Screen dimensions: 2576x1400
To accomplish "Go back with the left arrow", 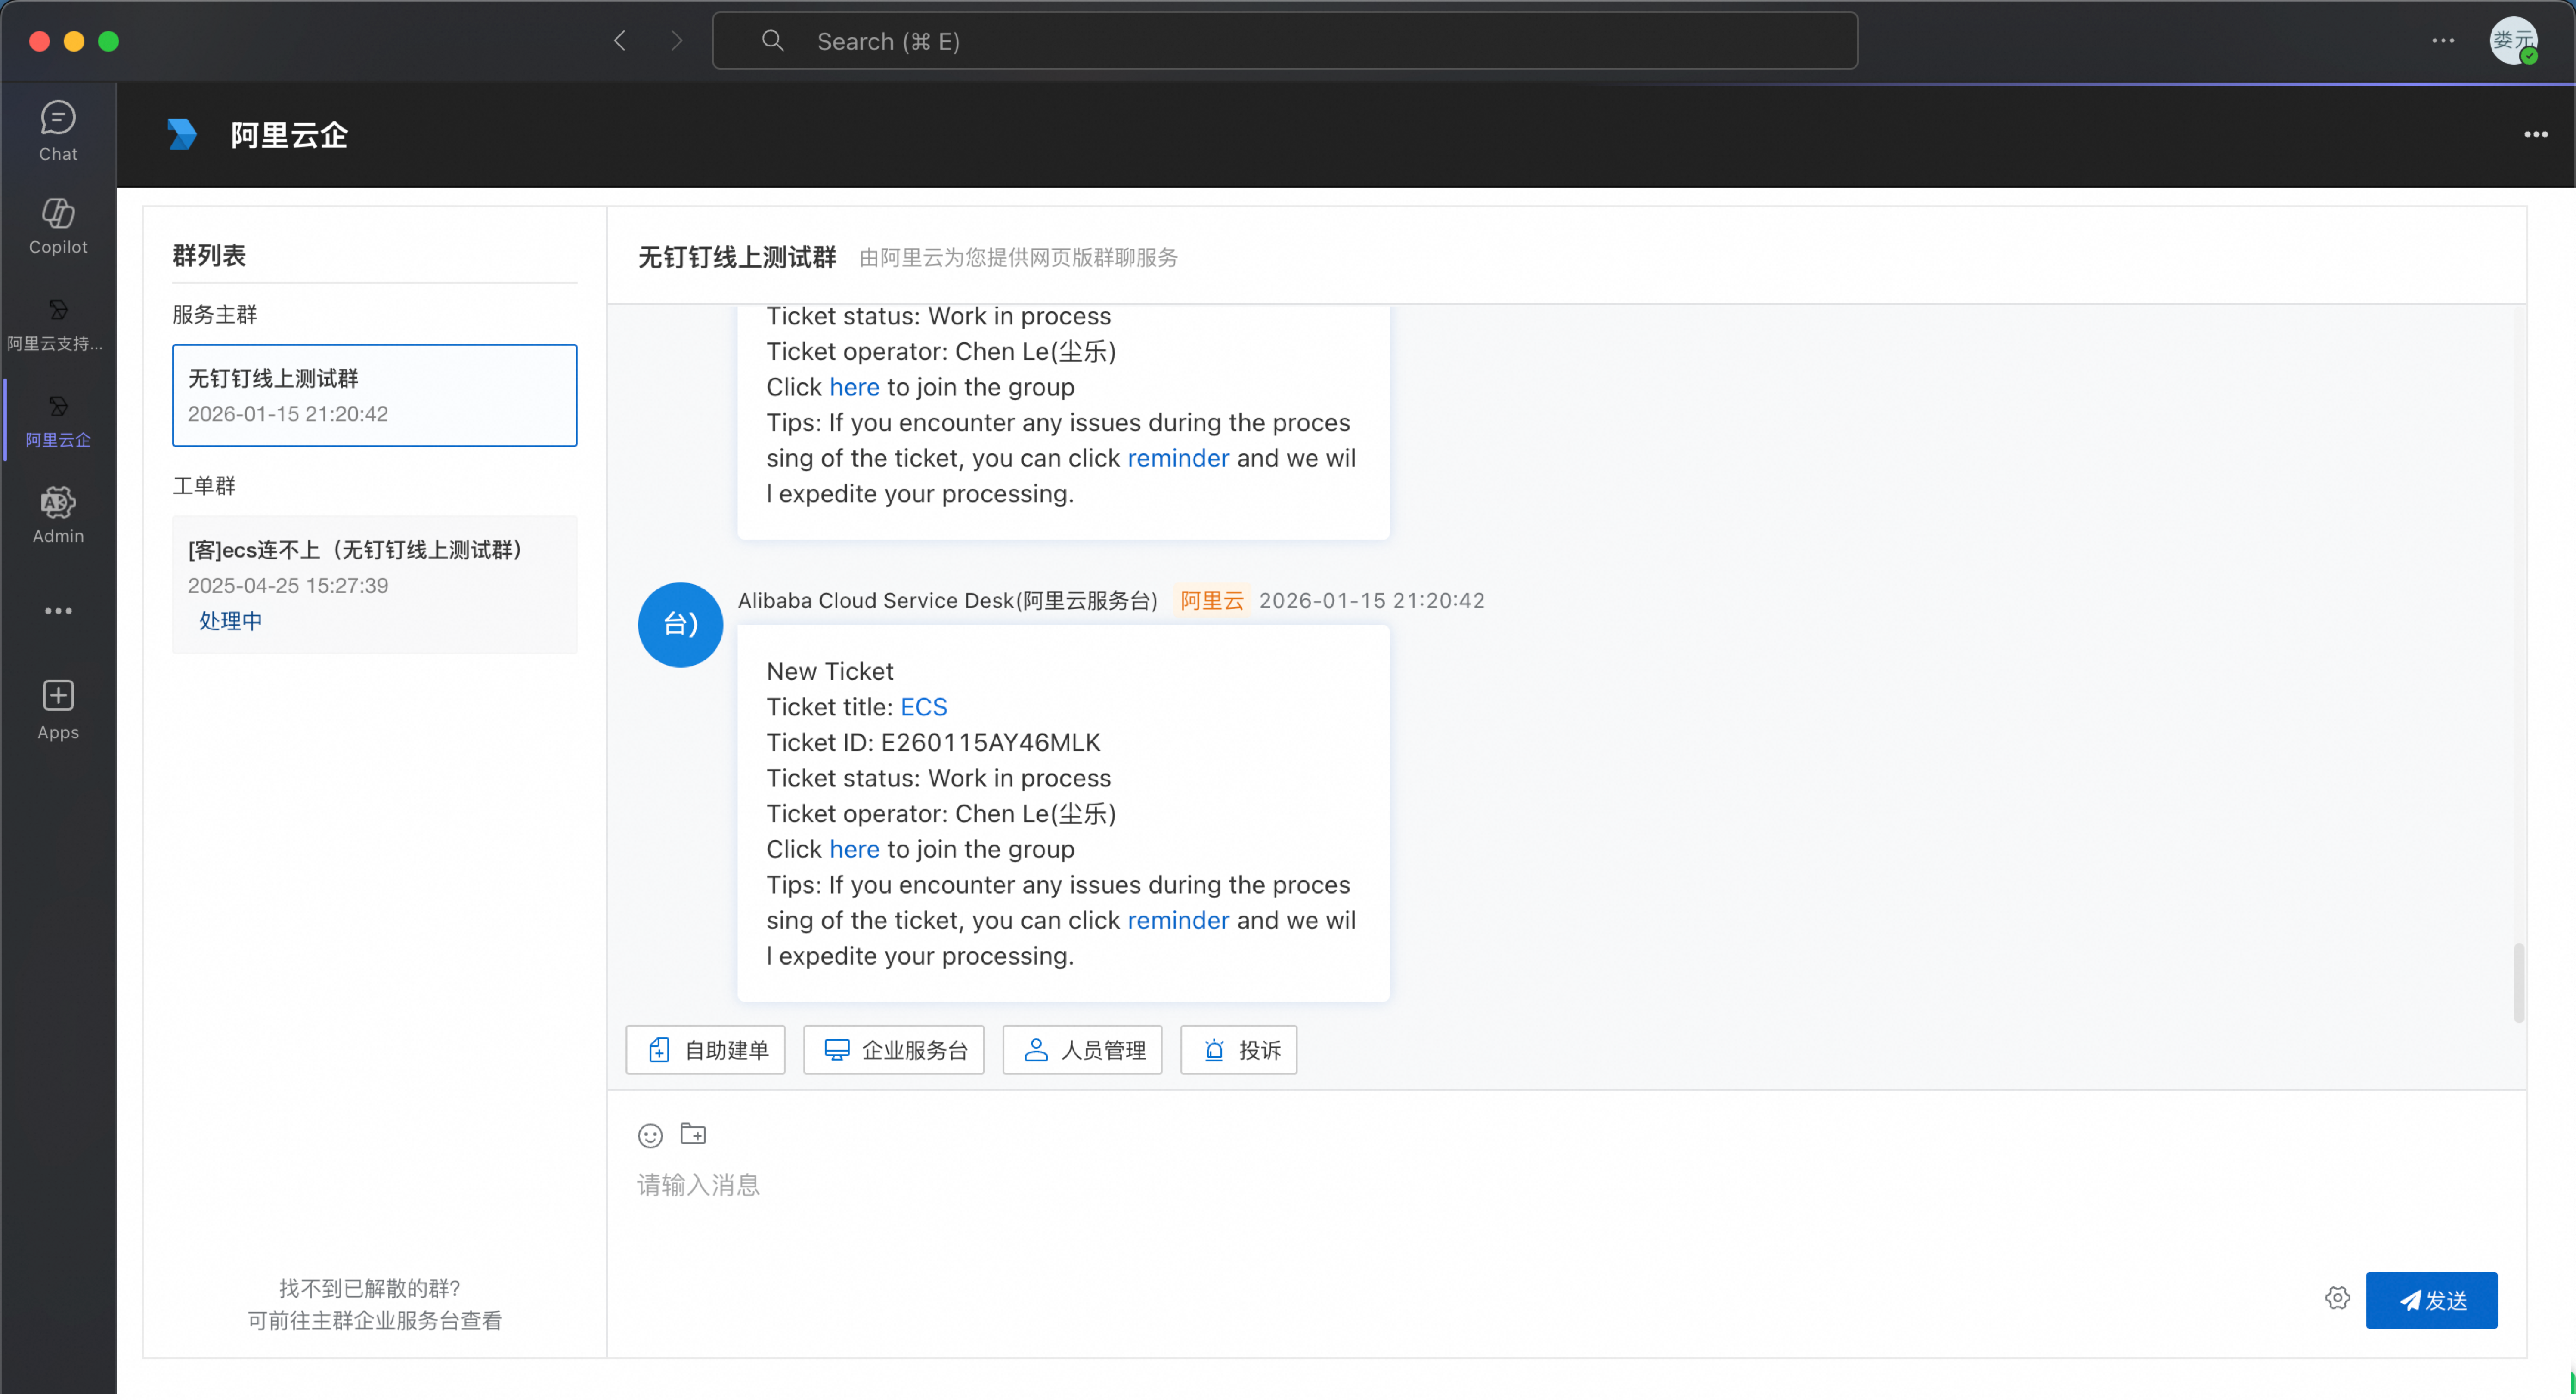I will click(x=620, y=41).
